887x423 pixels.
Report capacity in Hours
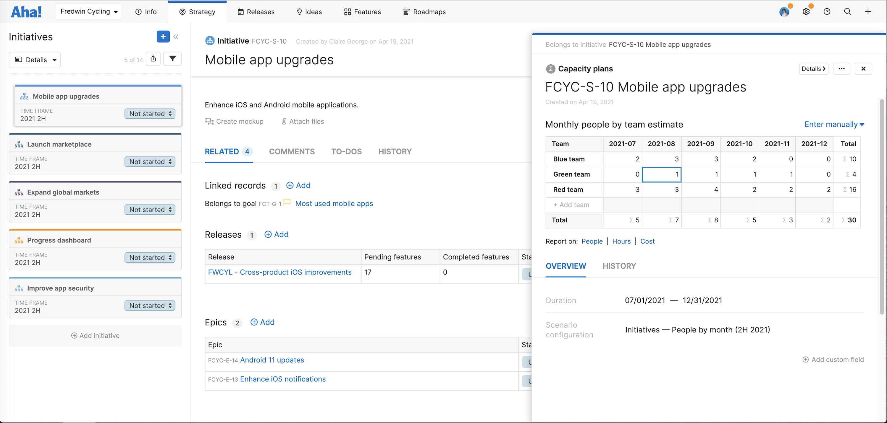pyautogui.click(x=621, y=241)
